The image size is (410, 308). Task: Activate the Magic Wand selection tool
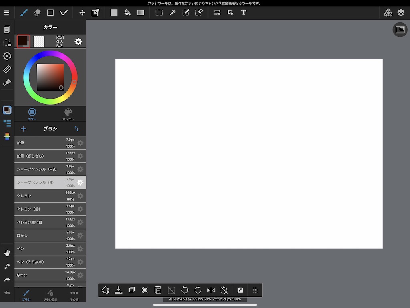tap(173, 12)
